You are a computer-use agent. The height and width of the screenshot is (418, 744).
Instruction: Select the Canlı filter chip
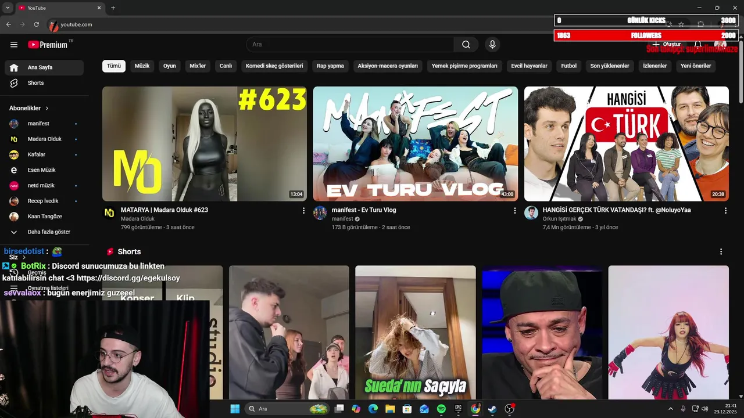(226, 66)
